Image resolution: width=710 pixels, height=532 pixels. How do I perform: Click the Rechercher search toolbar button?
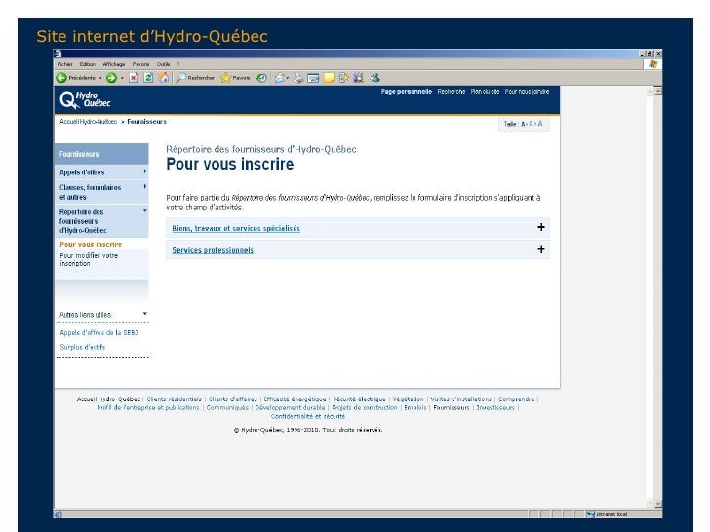pyautogui.click(x=196, y=78)
